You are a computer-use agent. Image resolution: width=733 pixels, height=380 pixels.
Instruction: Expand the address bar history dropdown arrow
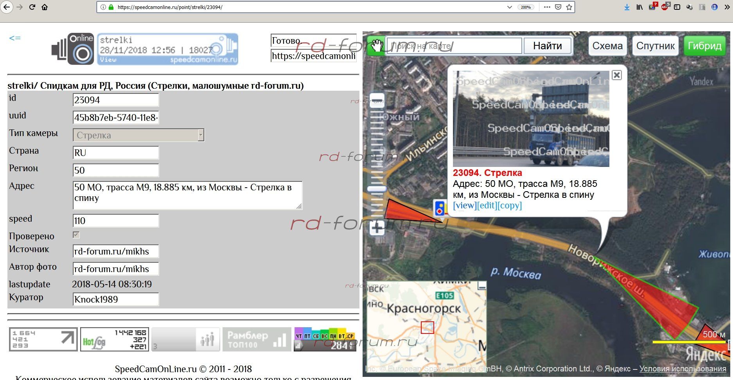509,7
